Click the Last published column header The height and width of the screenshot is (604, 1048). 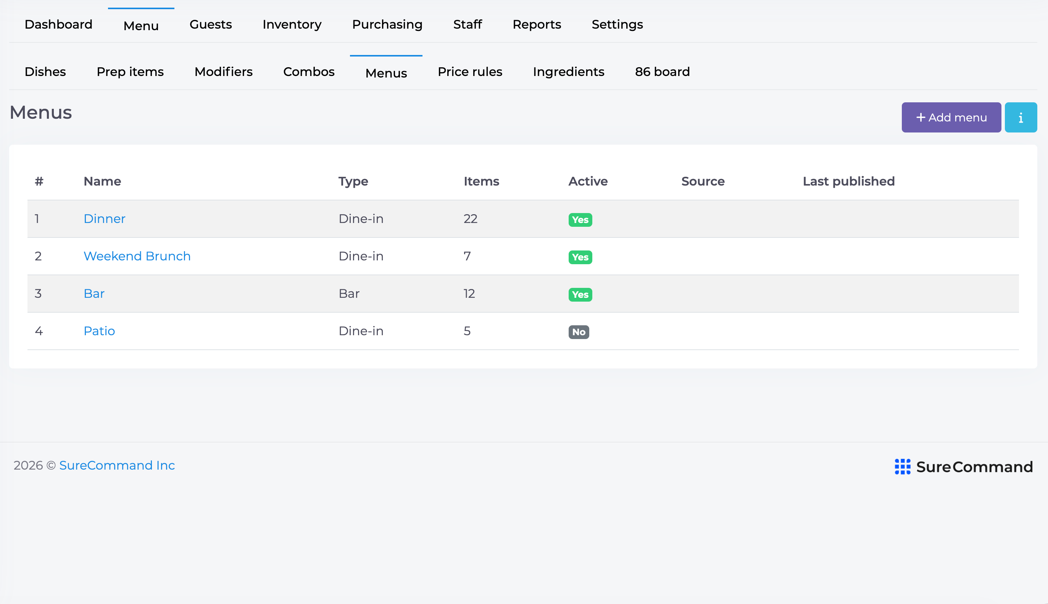tap(849, 181)
